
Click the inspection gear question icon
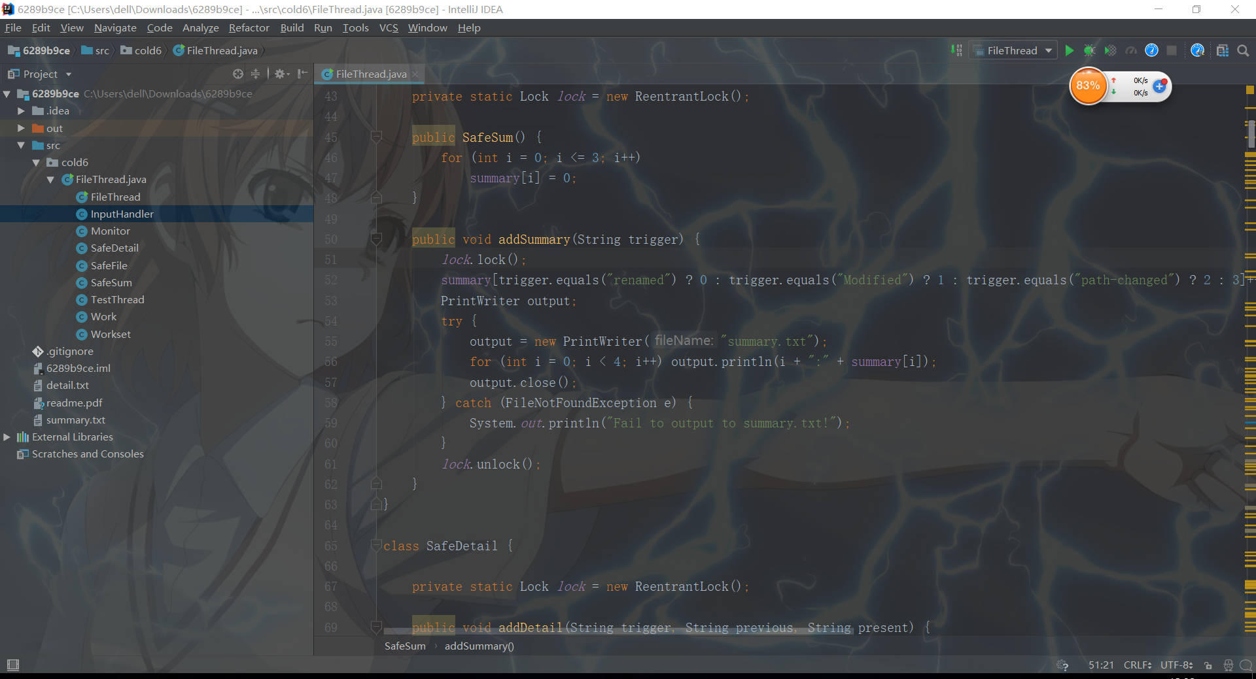[1062, 665]
